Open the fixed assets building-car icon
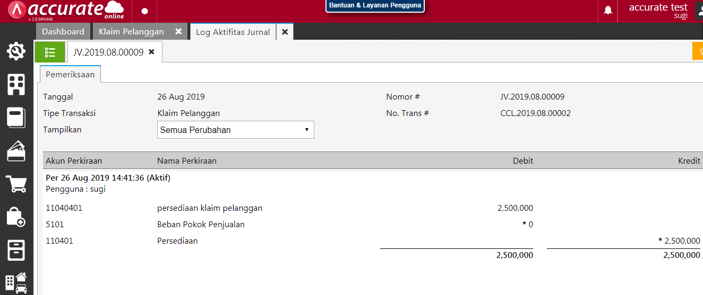 click(x=16, y=283)
